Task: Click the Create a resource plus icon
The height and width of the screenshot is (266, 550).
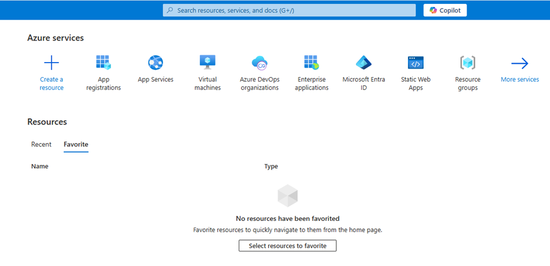Action: pyautogui.click(x=51, y=63)
